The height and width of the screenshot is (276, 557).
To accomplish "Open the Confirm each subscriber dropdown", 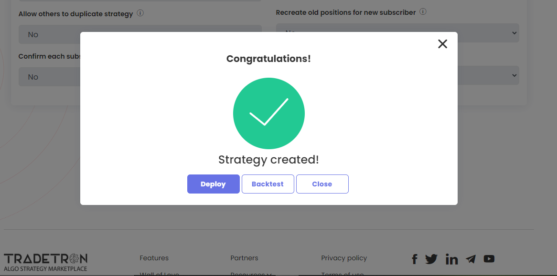I will pos(49,77).
